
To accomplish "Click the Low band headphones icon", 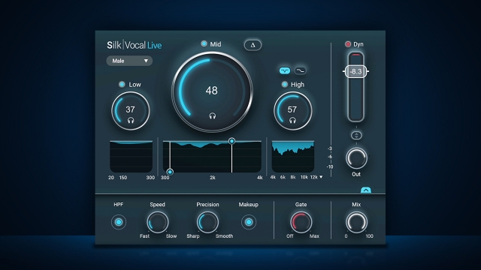I will pyautogui.click(x=131, y=120).
